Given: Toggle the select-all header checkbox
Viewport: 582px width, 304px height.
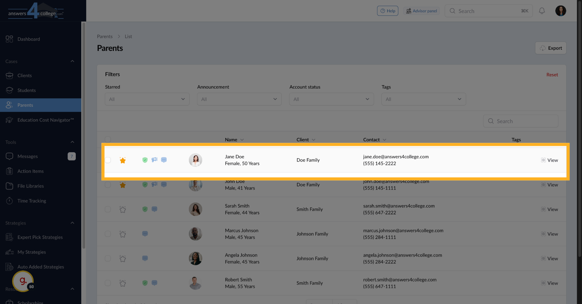Looking at the screenshot, I should point(108,139).
